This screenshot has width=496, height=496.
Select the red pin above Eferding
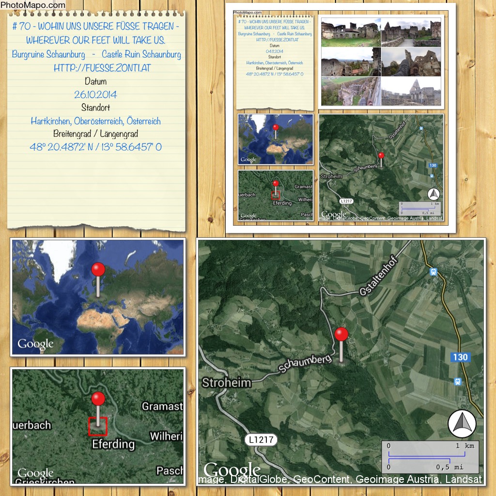(x=98, y=399)
